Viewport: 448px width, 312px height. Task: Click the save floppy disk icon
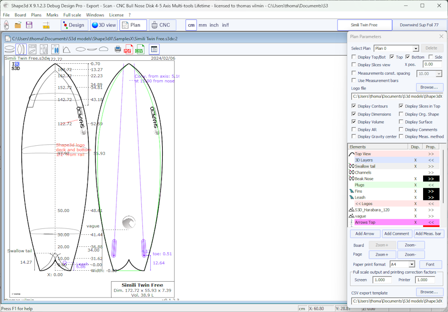tap(29, 25)
